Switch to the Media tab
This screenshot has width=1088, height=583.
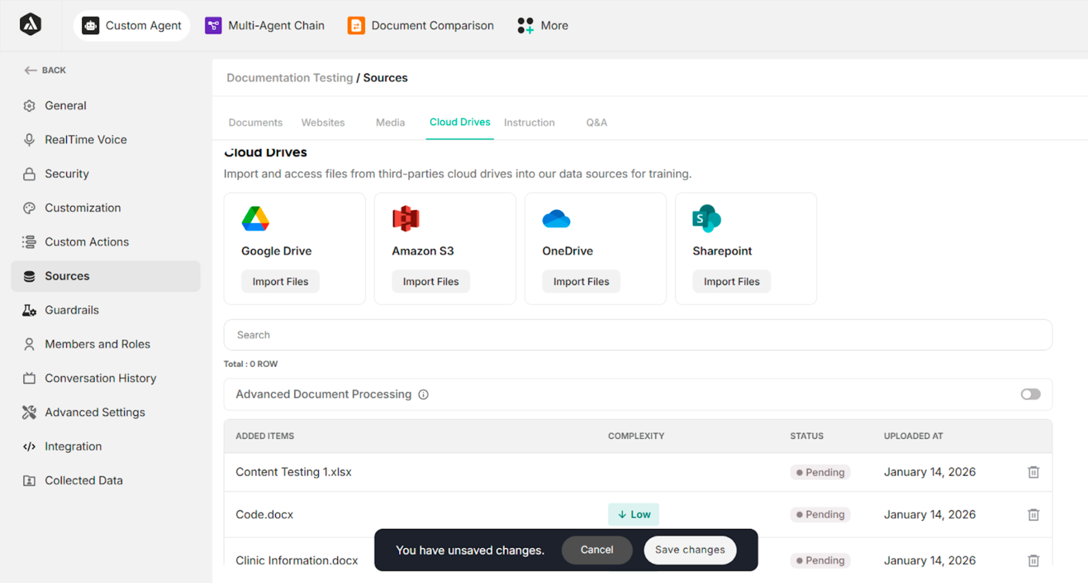click(x=390, y=123)
